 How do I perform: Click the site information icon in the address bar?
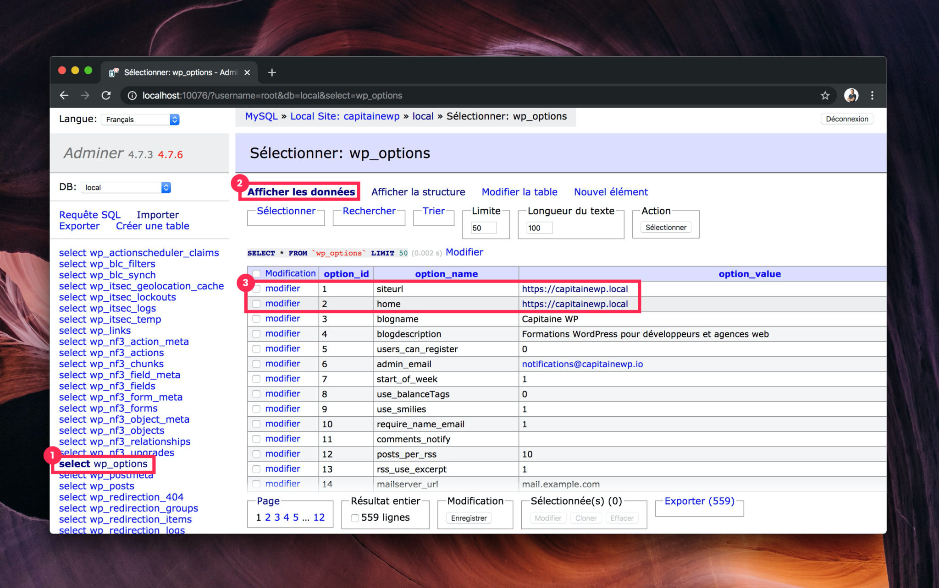(x=132, y=96)
